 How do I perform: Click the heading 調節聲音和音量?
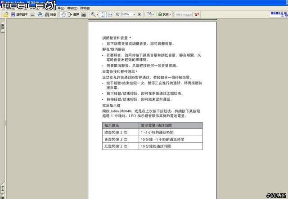pos(115,38)
